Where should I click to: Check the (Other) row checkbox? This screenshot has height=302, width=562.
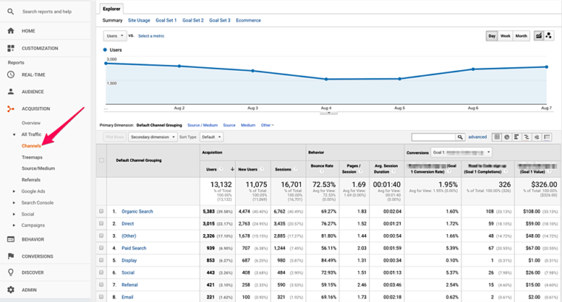[101, 236]
